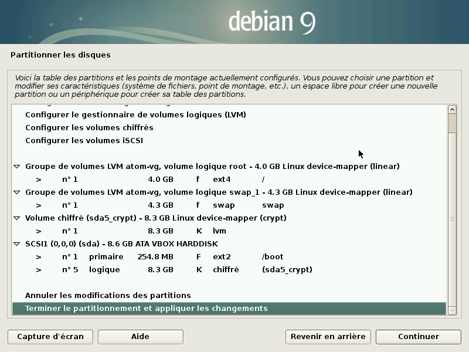Collapse the Volume chiffré (sda5_crypt) entry
This screenshot has width=469, height=352.
point(16,218)
